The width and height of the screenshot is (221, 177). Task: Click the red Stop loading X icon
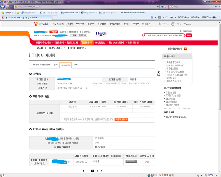[x=166, y=6]
